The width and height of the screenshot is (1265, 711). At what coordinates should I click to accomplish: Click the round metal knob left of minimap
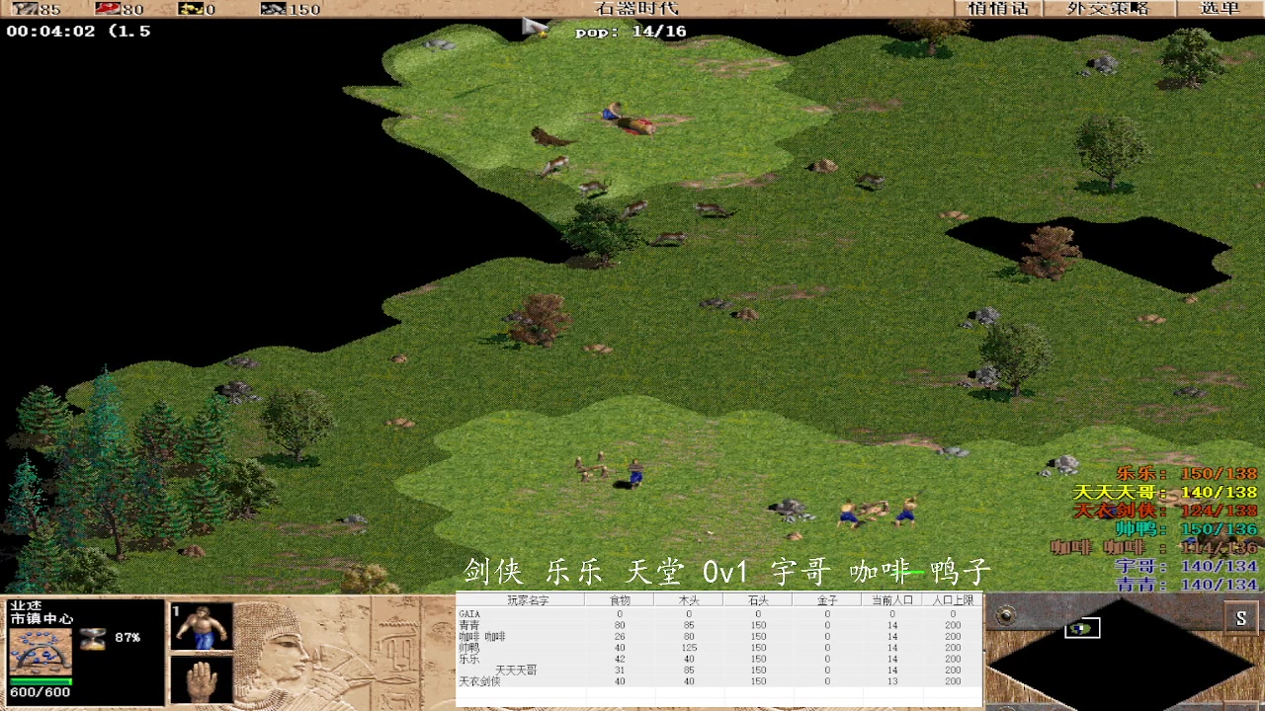pyautogui.click(x=1006, y=616)
